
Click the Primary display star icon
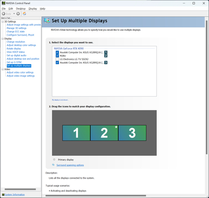point(54,159)
